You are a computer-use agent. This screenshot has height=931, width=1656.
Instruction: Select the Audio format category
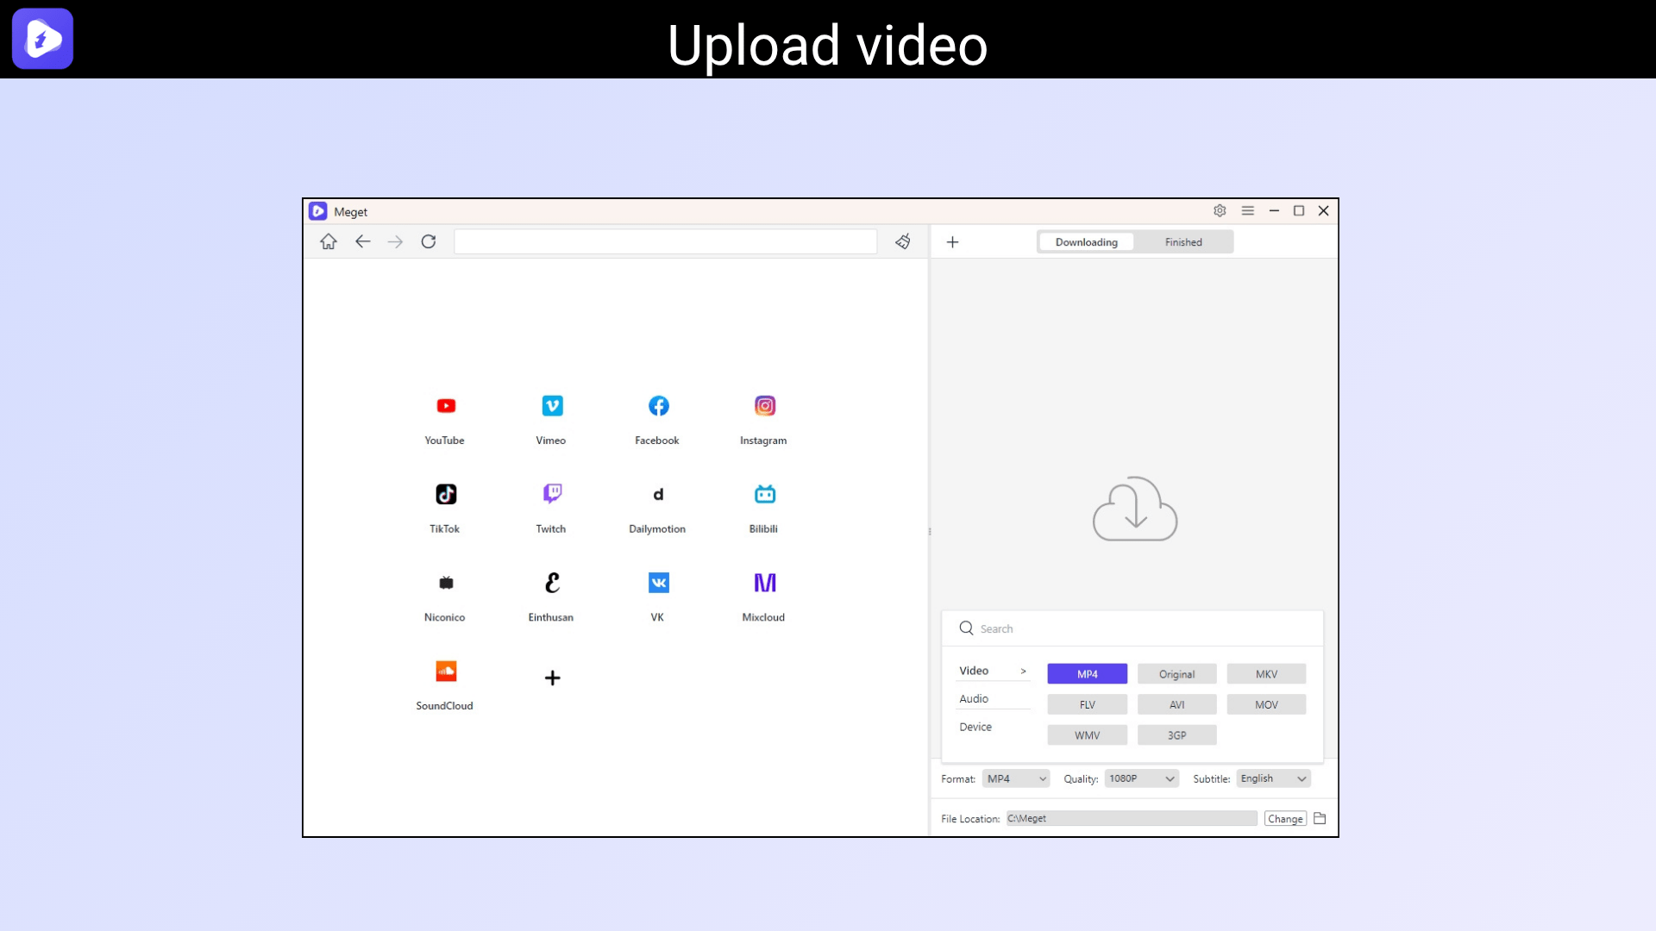tap(994, 699)
